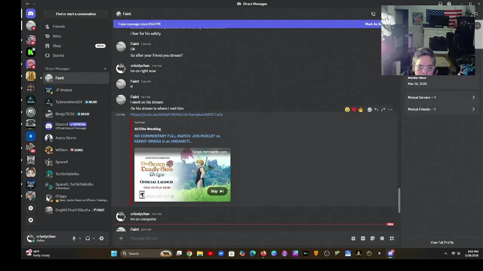Click the Add Reaction smiley icon

[x=369, y=110]
